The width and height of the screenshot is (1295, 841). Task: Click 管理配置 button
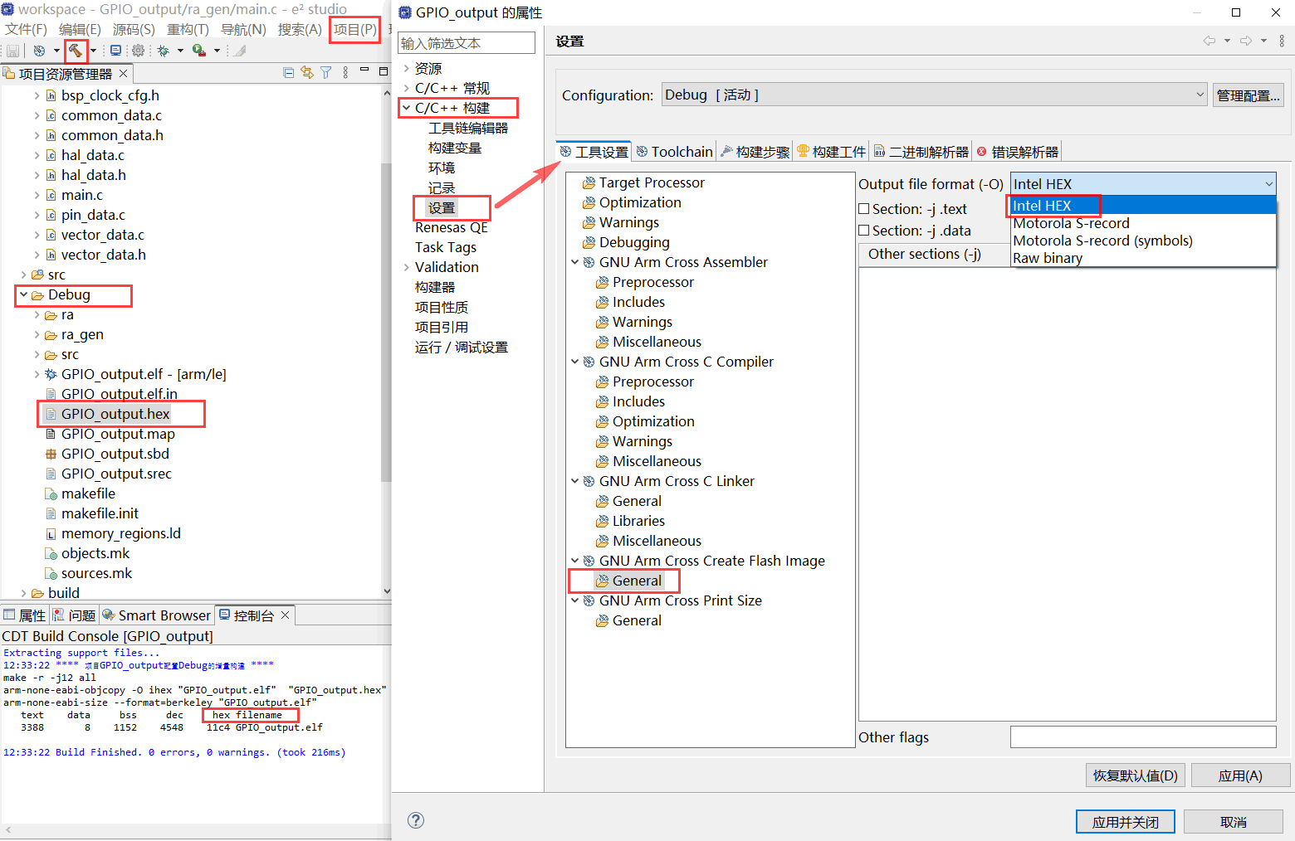1249,95
